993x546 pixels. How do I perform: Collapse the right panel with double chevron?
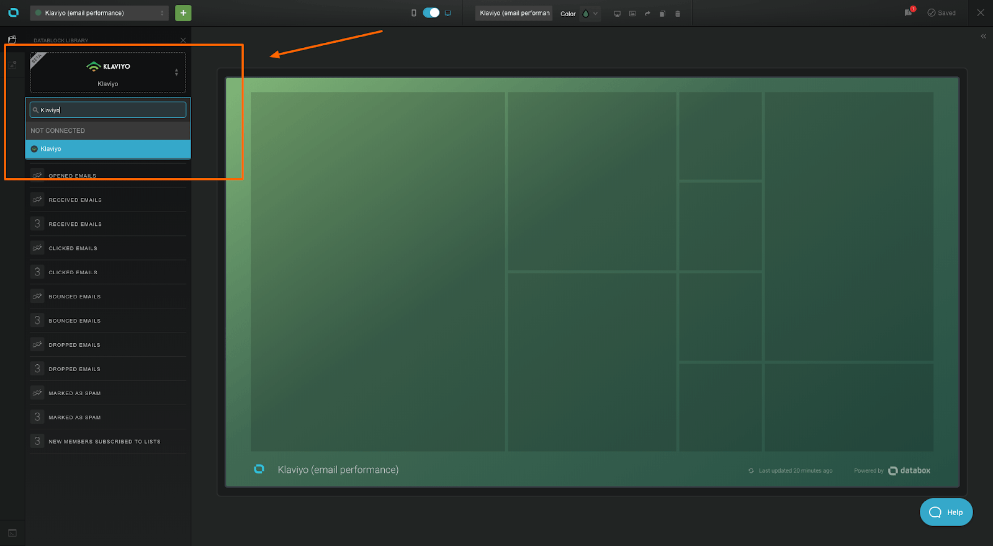click(x=983, y=36)
